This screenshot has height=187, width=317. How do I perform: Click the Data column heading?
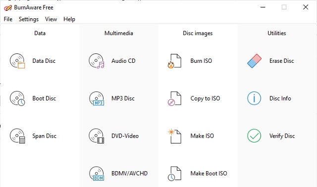[x=40, y=33]
